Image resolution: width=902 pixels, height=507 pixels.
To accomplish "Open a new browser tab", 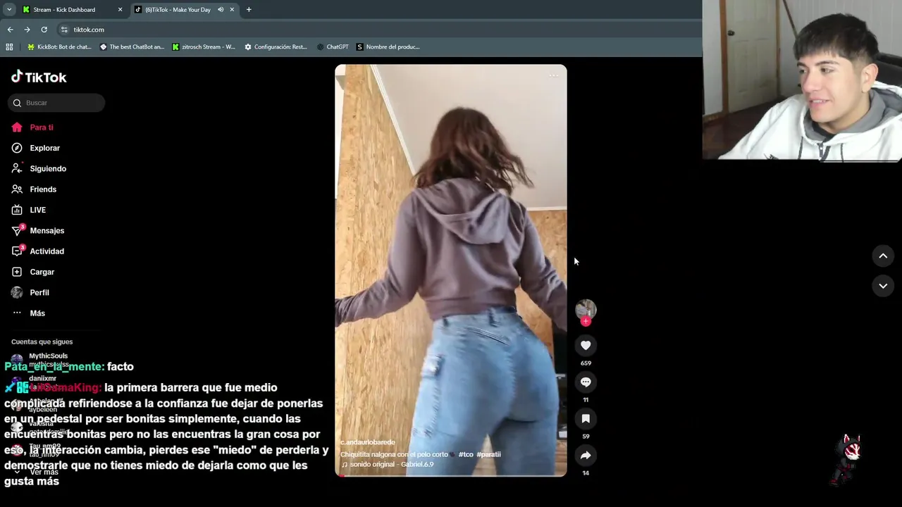I will [x=249, y=10].
